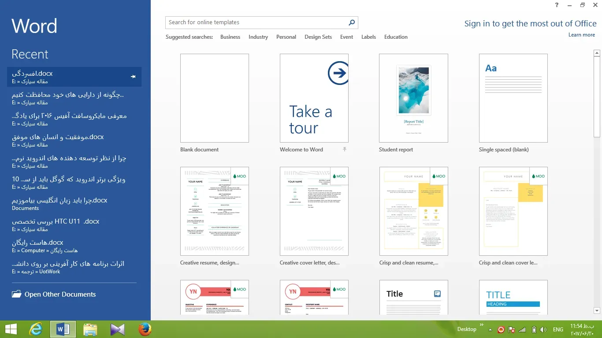Open recent document starting with چرا از نظر توسعه
Screen dimensions: 602x338
pyautogui.click(x=74, y=162)
